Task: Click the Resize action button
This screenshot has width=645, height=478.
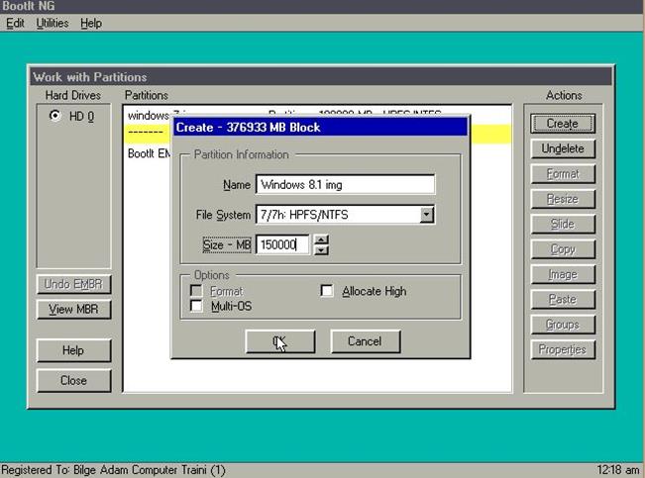Action: pyautogui.click(x=563, y=199)
